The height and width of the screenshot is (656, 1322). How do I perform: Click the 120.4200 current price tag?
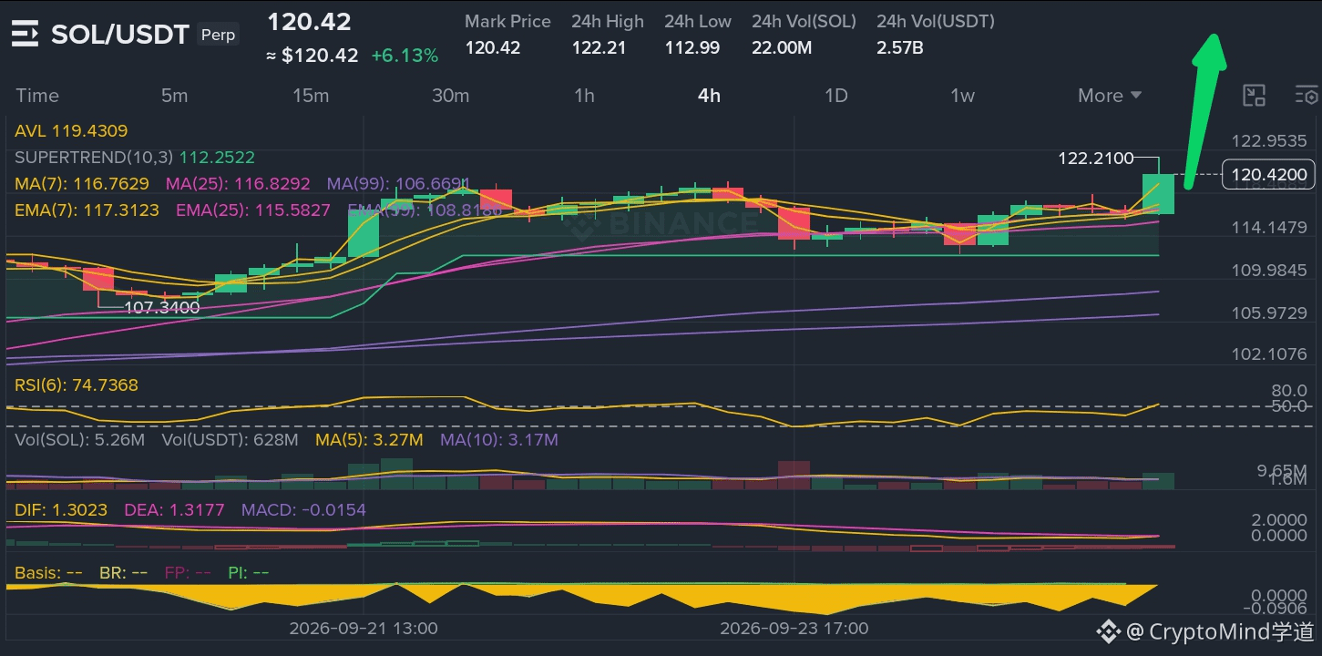coord(1268,174)
